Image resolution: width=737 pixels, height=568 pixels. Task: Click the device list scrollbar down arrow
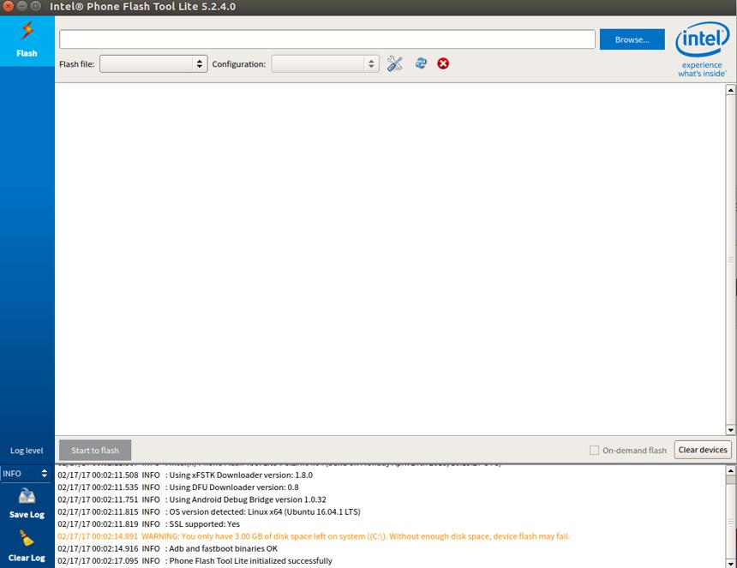tap(730, 430)
